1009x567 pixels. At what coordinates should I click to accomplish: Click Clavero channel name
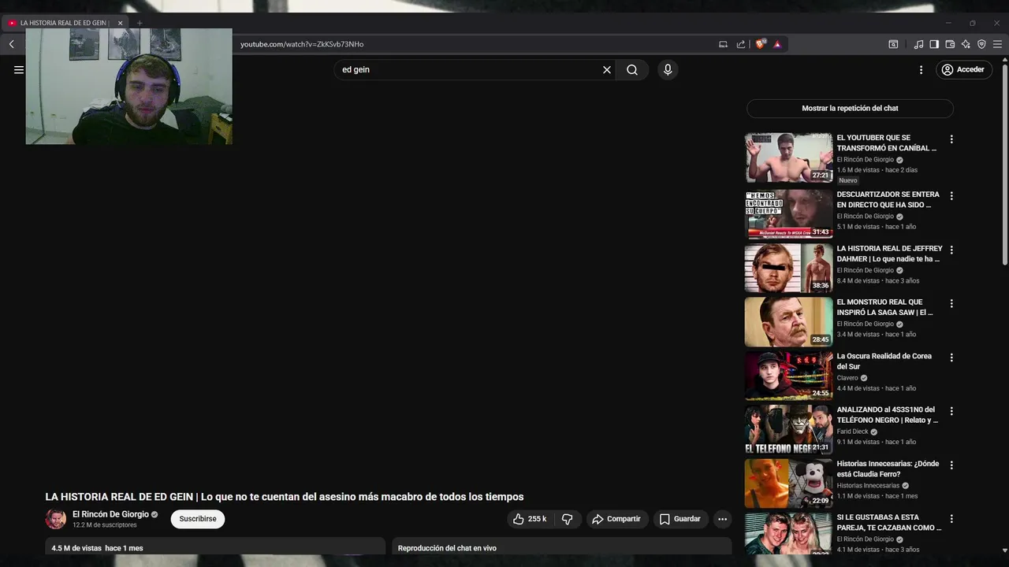(x=847, y=378)
